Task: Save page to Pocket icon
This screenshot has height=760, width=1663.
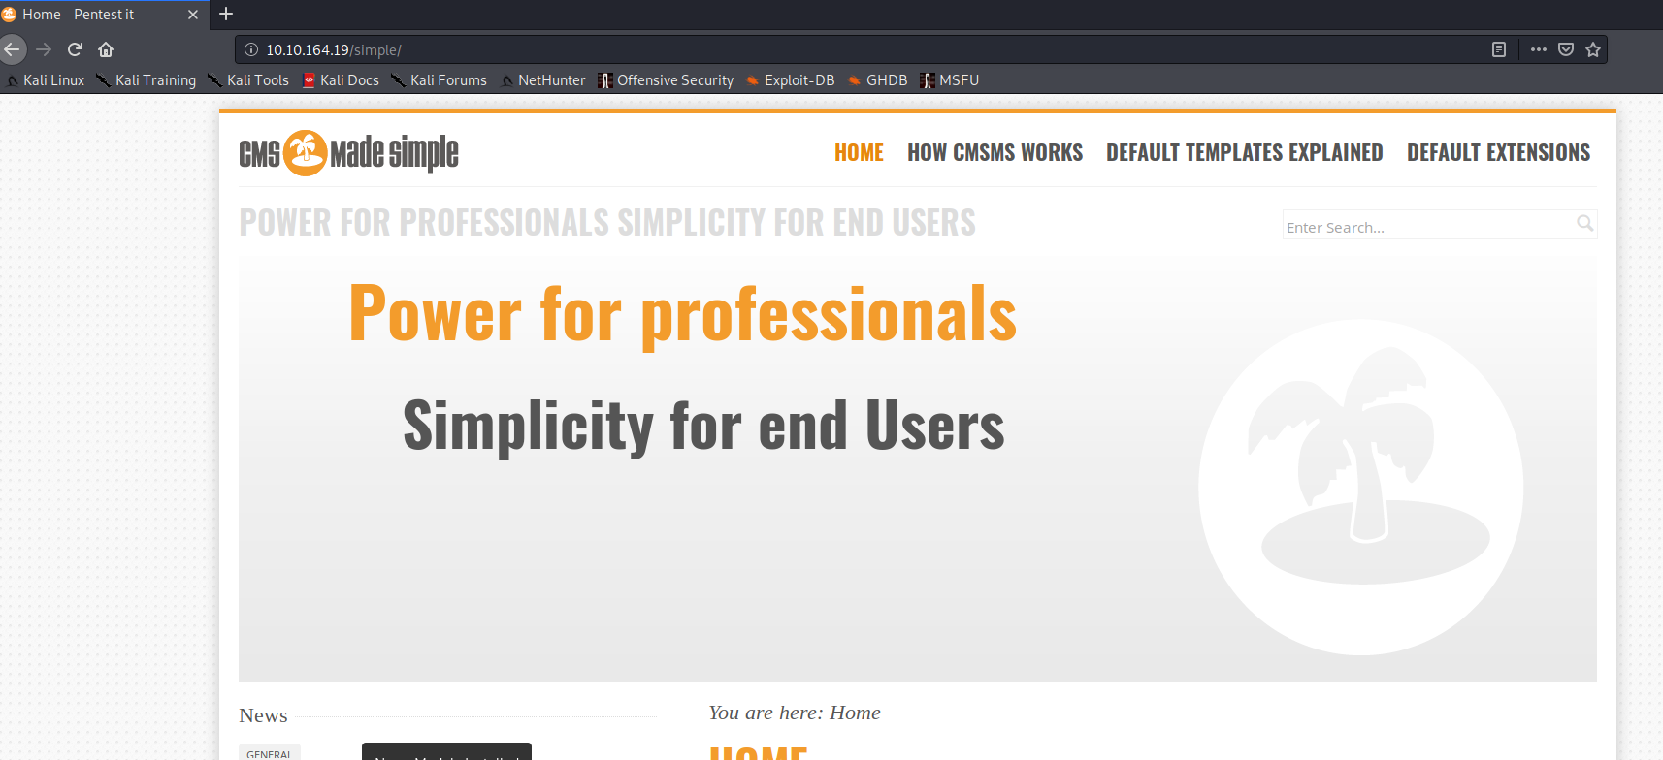Action: click(1566, 49)
